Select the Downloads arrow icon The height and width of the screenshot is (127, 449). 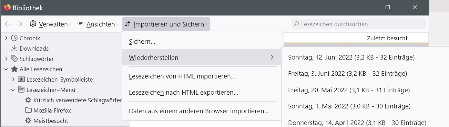point(14,49)
